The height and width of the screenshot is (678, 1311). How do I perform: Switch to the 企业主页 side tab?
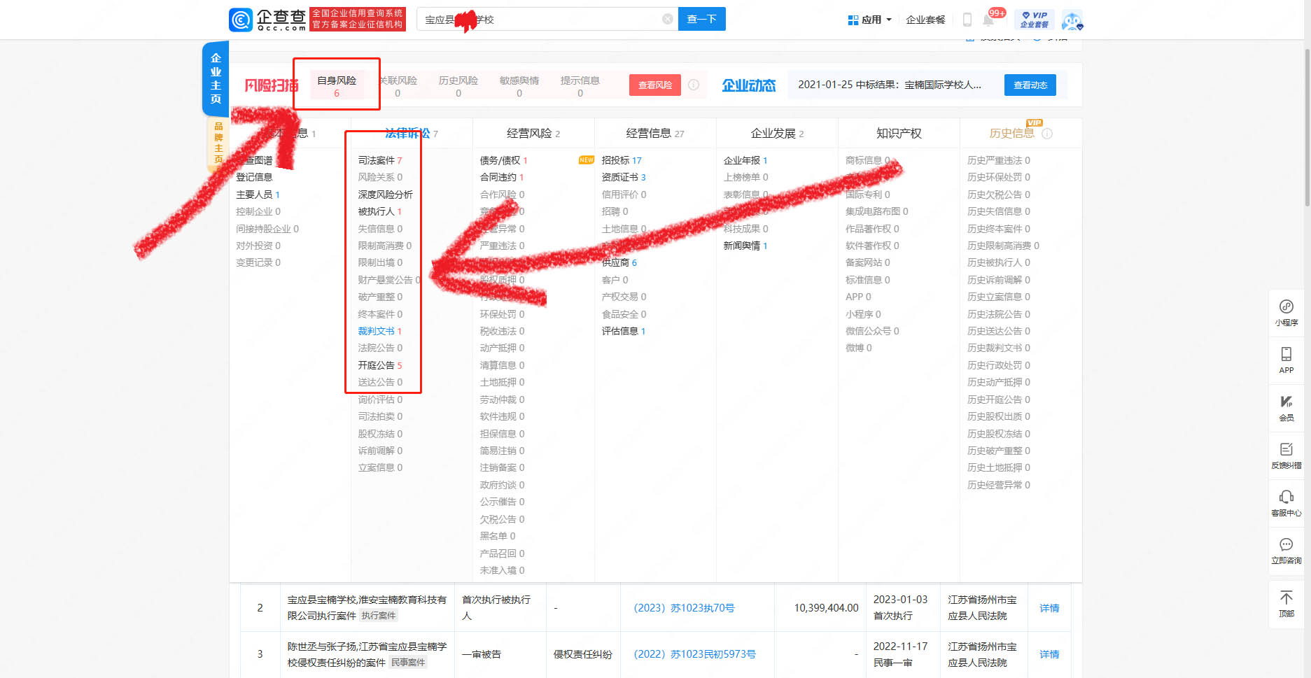click(x=216, y=78)
